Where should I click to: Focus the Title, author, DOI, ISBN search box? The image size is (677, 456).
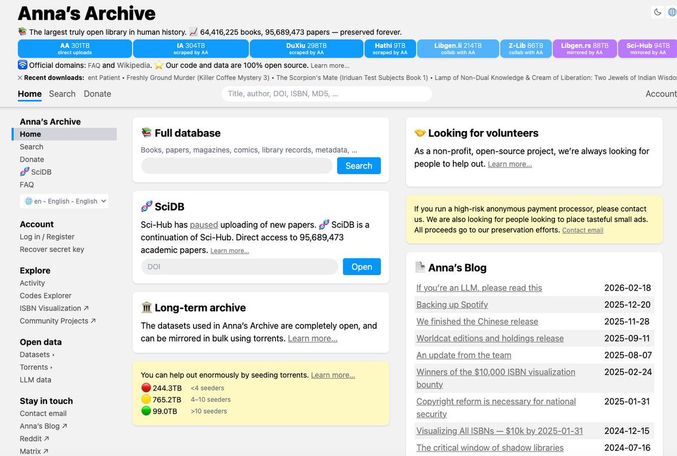point(326,94)
